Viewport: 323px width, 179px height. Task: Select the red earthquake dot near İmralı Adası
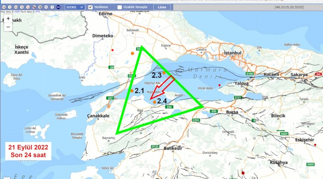pos(220,85)
